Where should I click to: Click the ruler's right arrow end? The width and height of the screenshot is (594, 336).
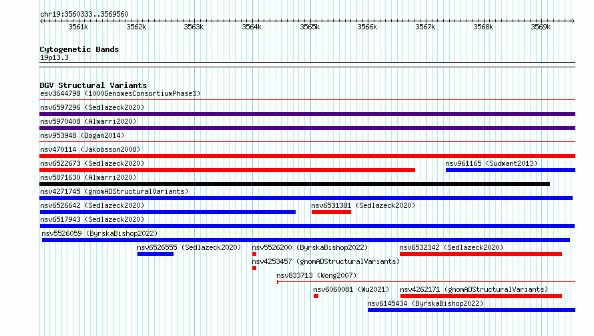point(573,21)
